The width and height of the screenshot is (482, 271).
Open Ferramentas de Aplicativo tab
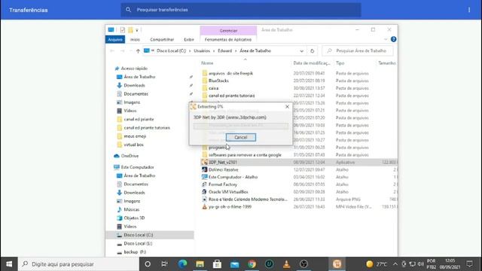tap(228, 40)
